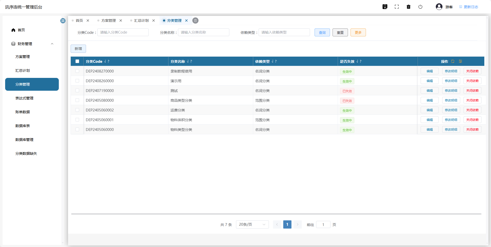Open the 20条/页 page size dropdown
Viewport: 491px width, 247px height.
252,224
